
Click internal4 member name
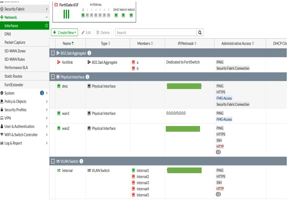143,189
